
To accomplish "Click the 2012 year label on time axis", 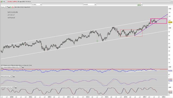I will 49,97.
